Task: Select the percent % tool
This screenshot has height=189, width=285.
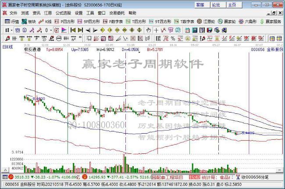Action: (x=173, y=38)
